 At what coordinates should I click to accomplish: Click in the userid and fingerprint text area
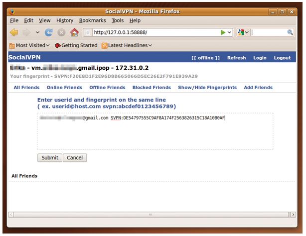(x=155, y=131)
